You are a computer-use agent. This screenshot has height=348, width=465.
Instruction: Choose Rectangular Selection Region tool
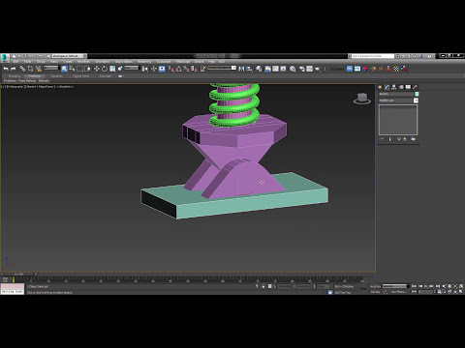click(79, 69)
